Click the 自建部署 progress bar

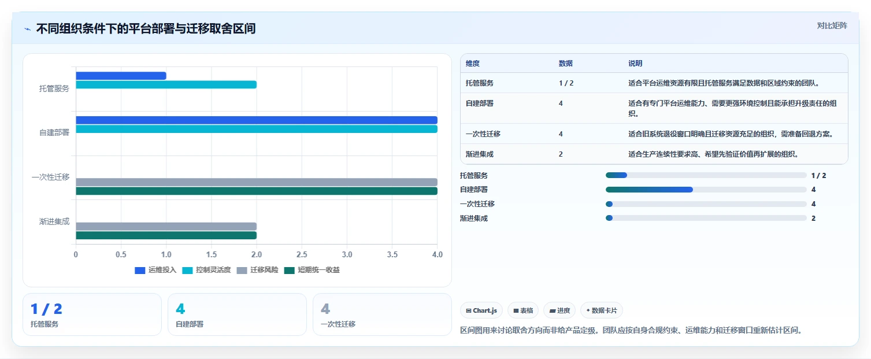coord(706,190)
